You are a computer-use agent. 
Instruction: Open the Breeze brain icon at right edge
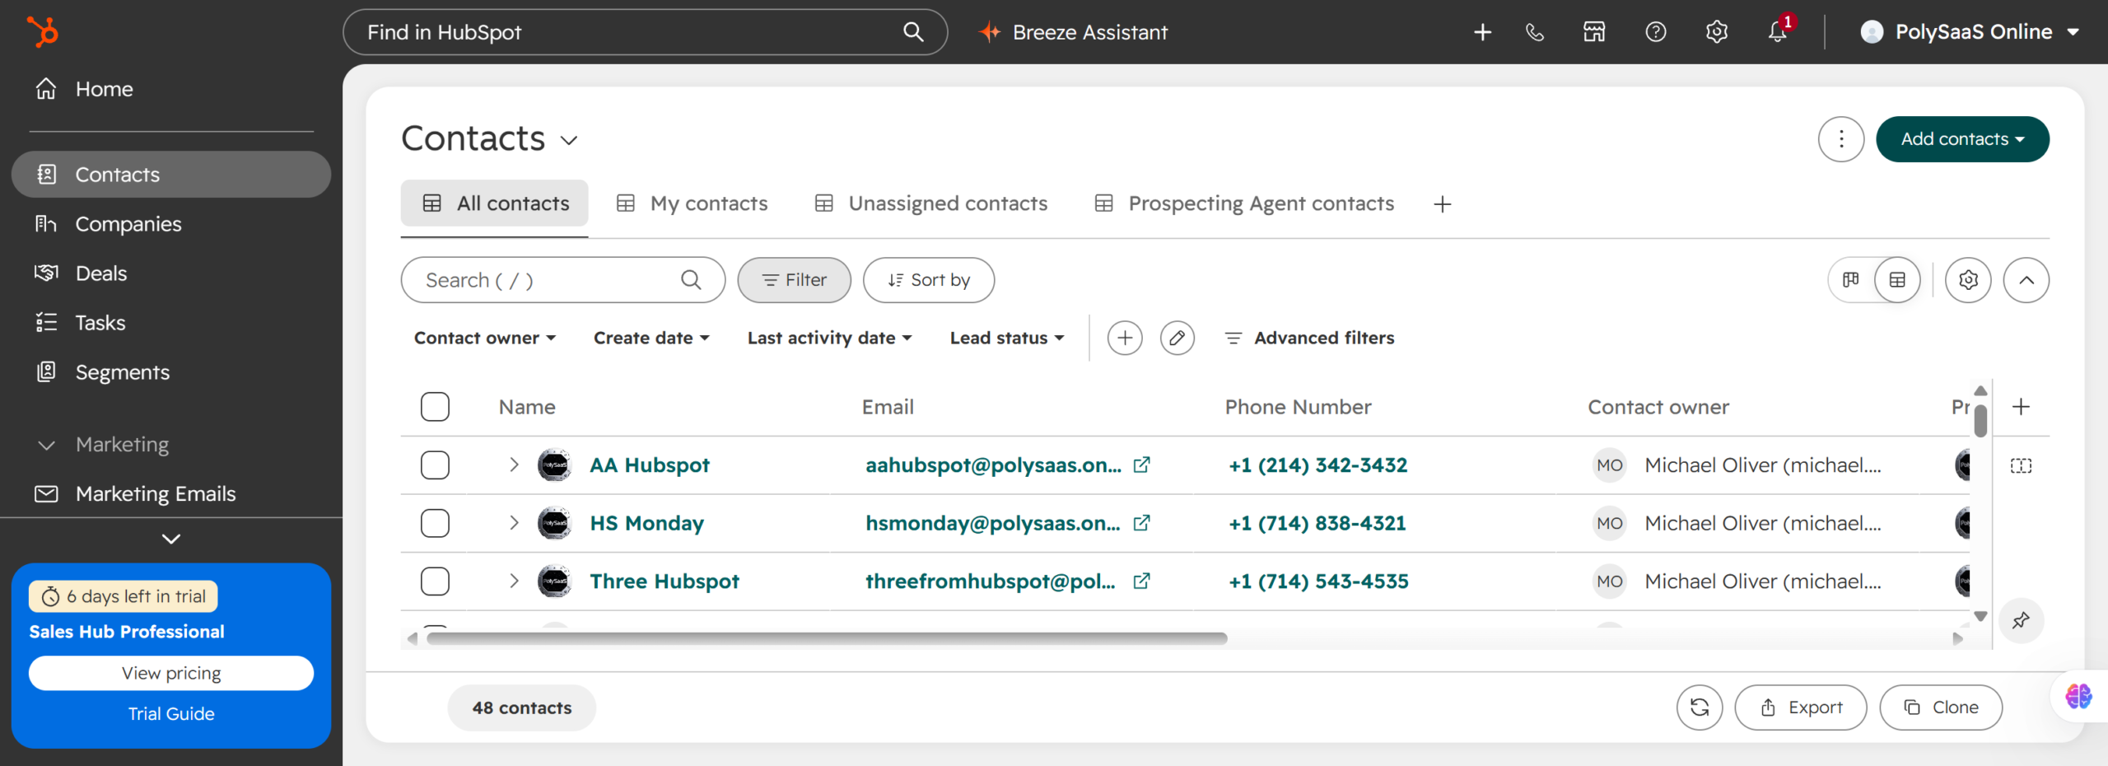click(x=2078, y=696)
